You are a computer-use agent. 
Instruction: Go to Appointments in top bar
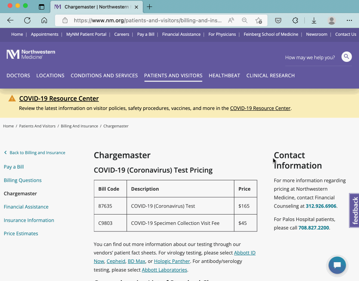point(45,34)
